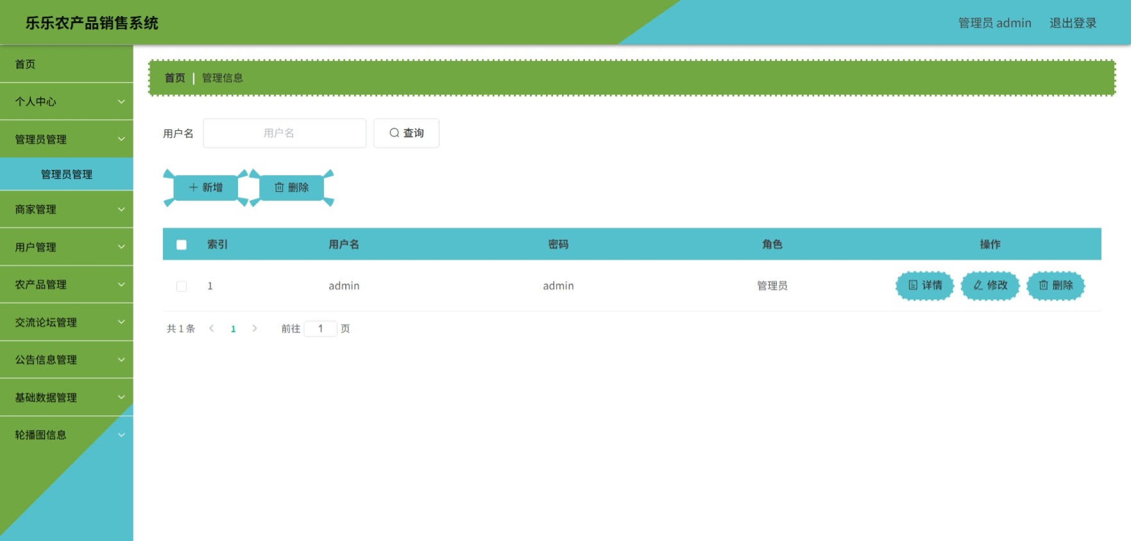Click the magnifier icon in 查询 button

(395, 133)
